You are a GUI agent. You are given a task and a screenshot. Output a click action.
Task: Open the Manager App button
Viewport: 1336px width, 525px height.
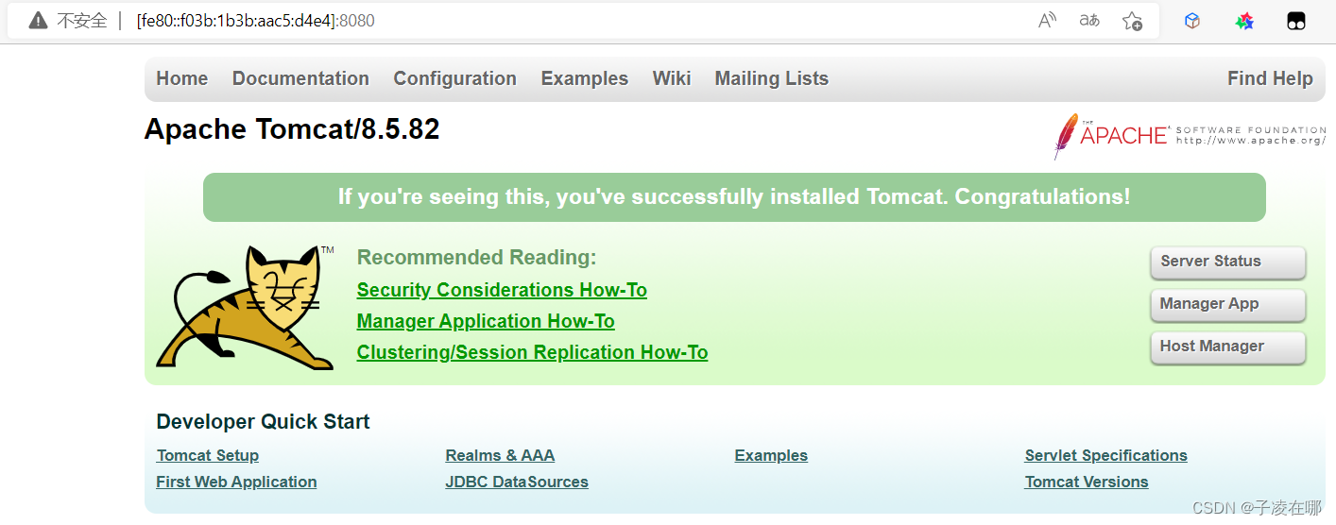pos(1227,305)
